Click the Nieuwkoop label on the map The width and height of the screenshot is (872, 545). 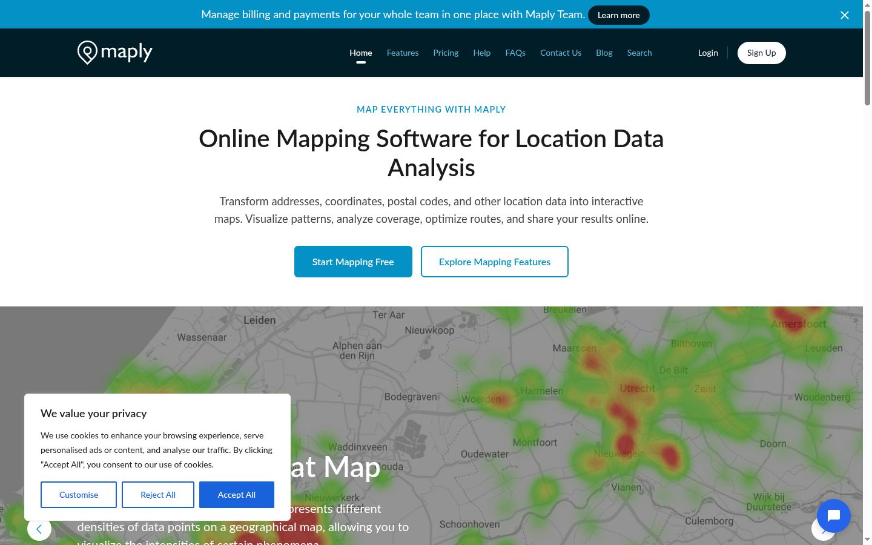[x=429, y=330]
